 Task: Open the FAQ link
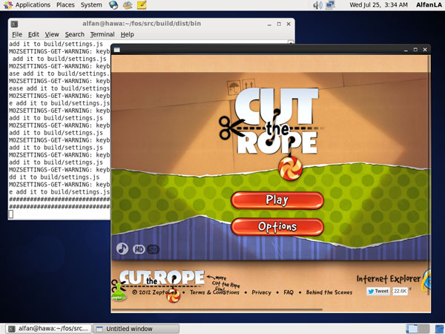289,292
